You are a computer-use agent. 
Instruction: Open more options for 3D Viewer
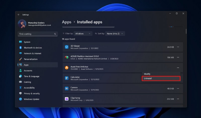click(178, 47)
